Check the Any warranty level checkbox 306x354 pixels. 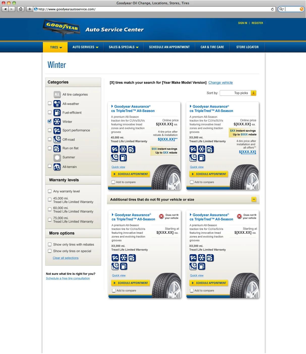coord(50,191)
